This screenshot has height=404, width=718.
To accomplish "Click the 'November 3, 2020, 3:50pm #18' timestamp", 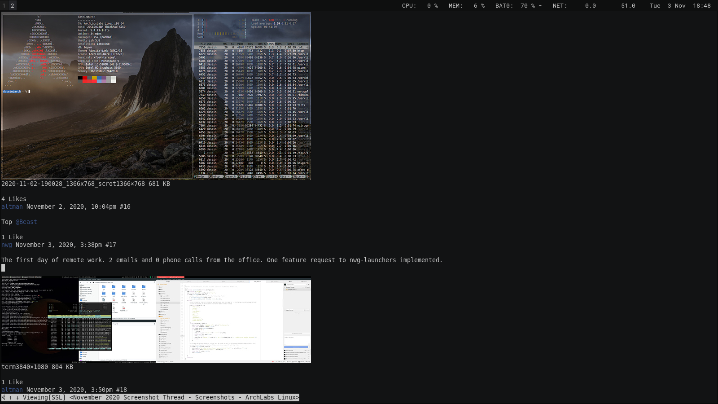I will click(77, 390).
